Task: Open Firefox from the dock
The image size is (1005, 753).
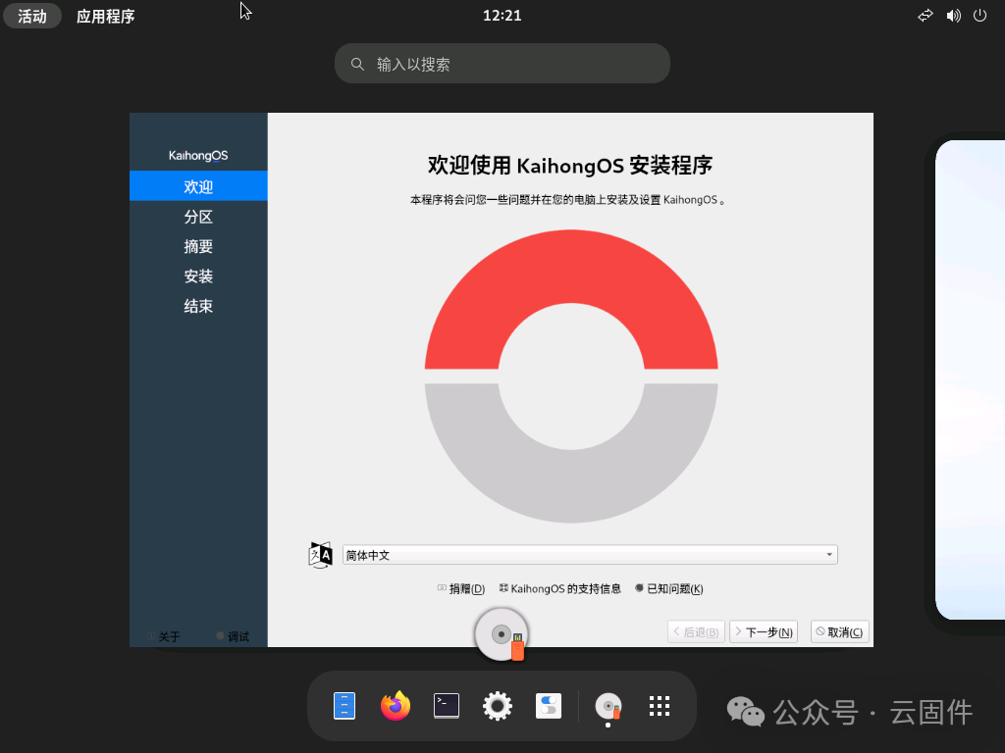Action: pos(395,706)
